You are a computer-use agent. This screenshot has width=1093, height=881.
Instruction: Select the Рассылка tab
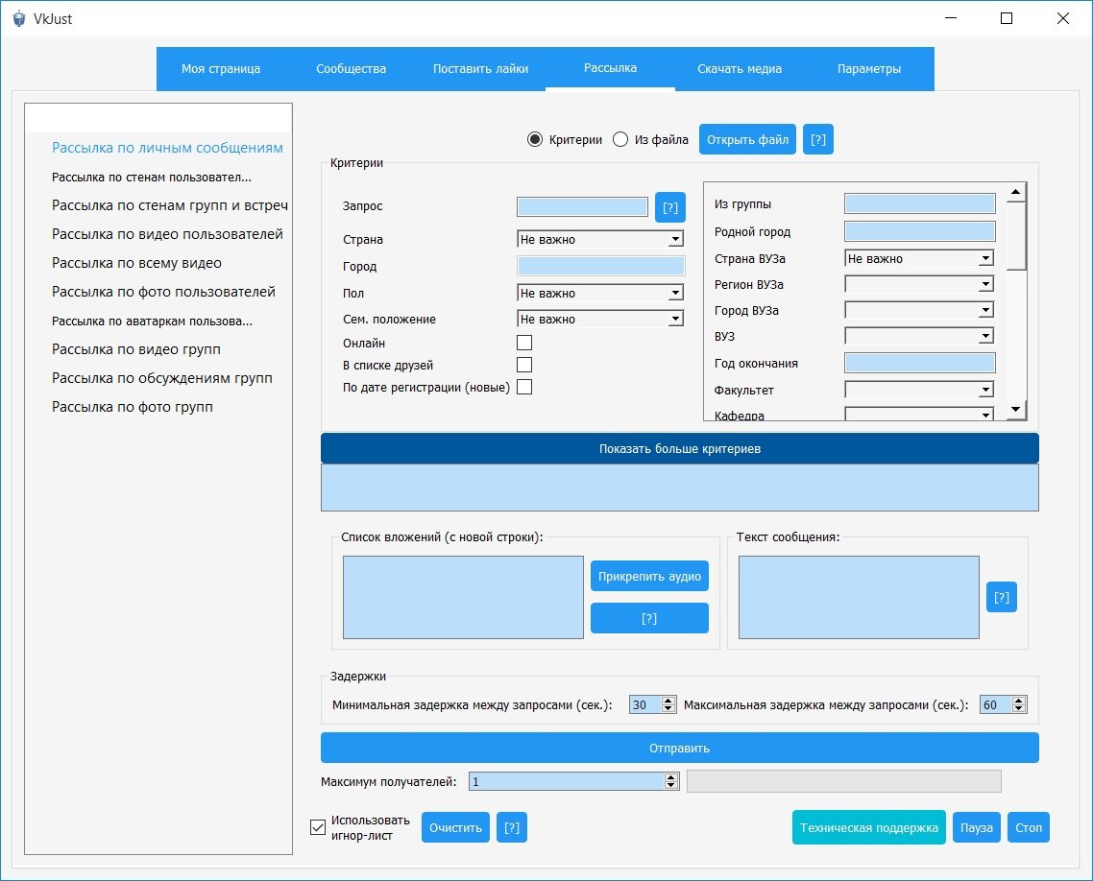610,68
